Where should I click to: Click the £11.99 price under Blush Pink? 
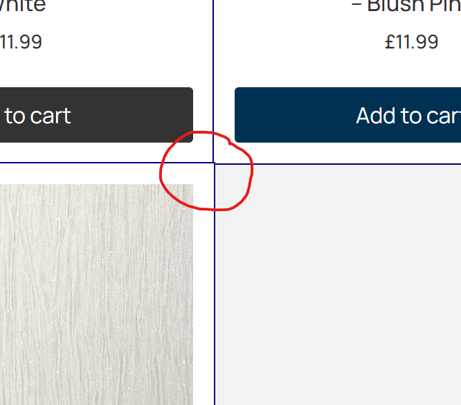pyautogui.click(x=411, y=42)
